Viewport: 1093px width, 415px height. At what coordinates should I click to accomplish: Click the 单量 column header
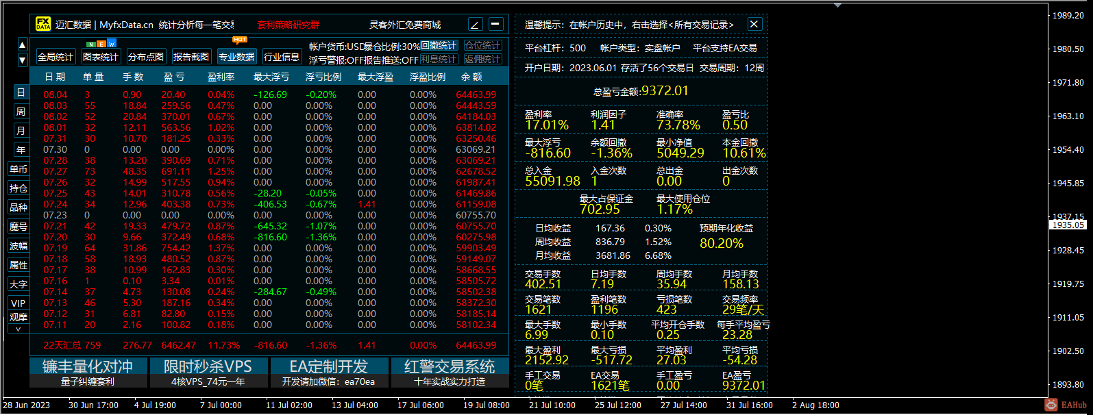click(93, 77)
